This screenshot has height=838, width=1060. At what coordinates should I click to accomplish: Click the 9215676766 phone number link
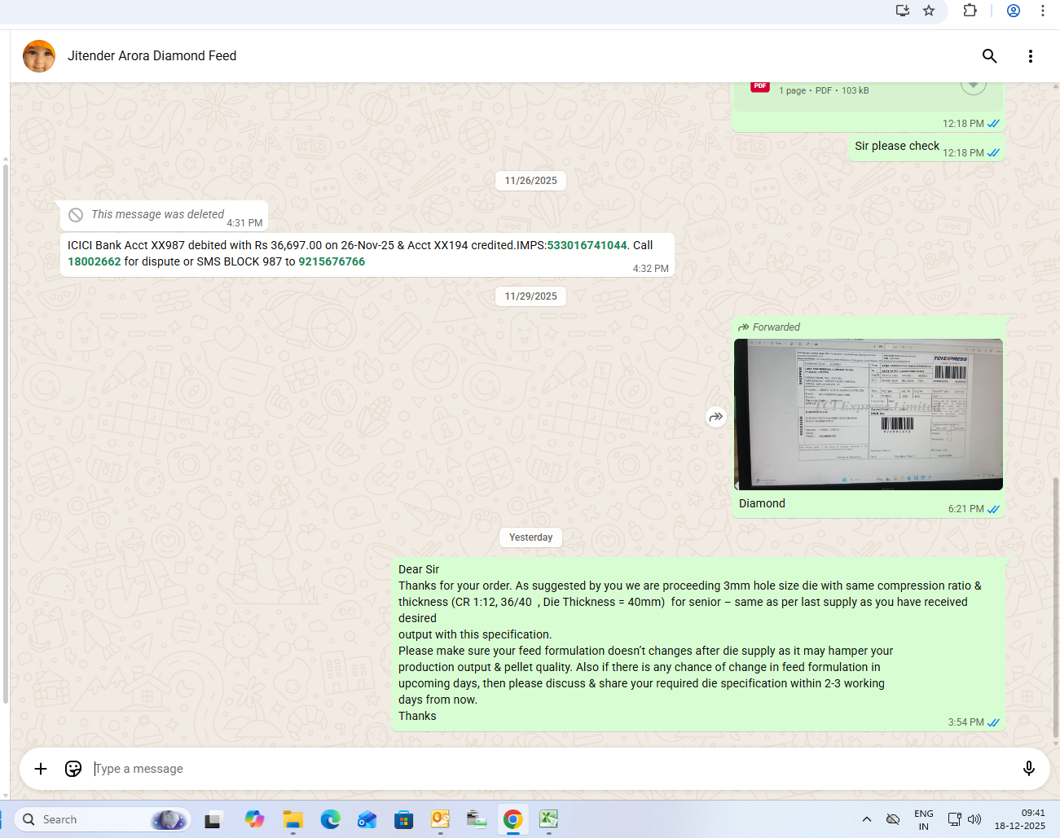click(332, 261)
